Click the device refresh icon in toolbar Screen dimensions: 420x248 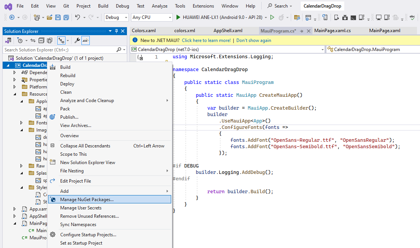click(325, 17)
